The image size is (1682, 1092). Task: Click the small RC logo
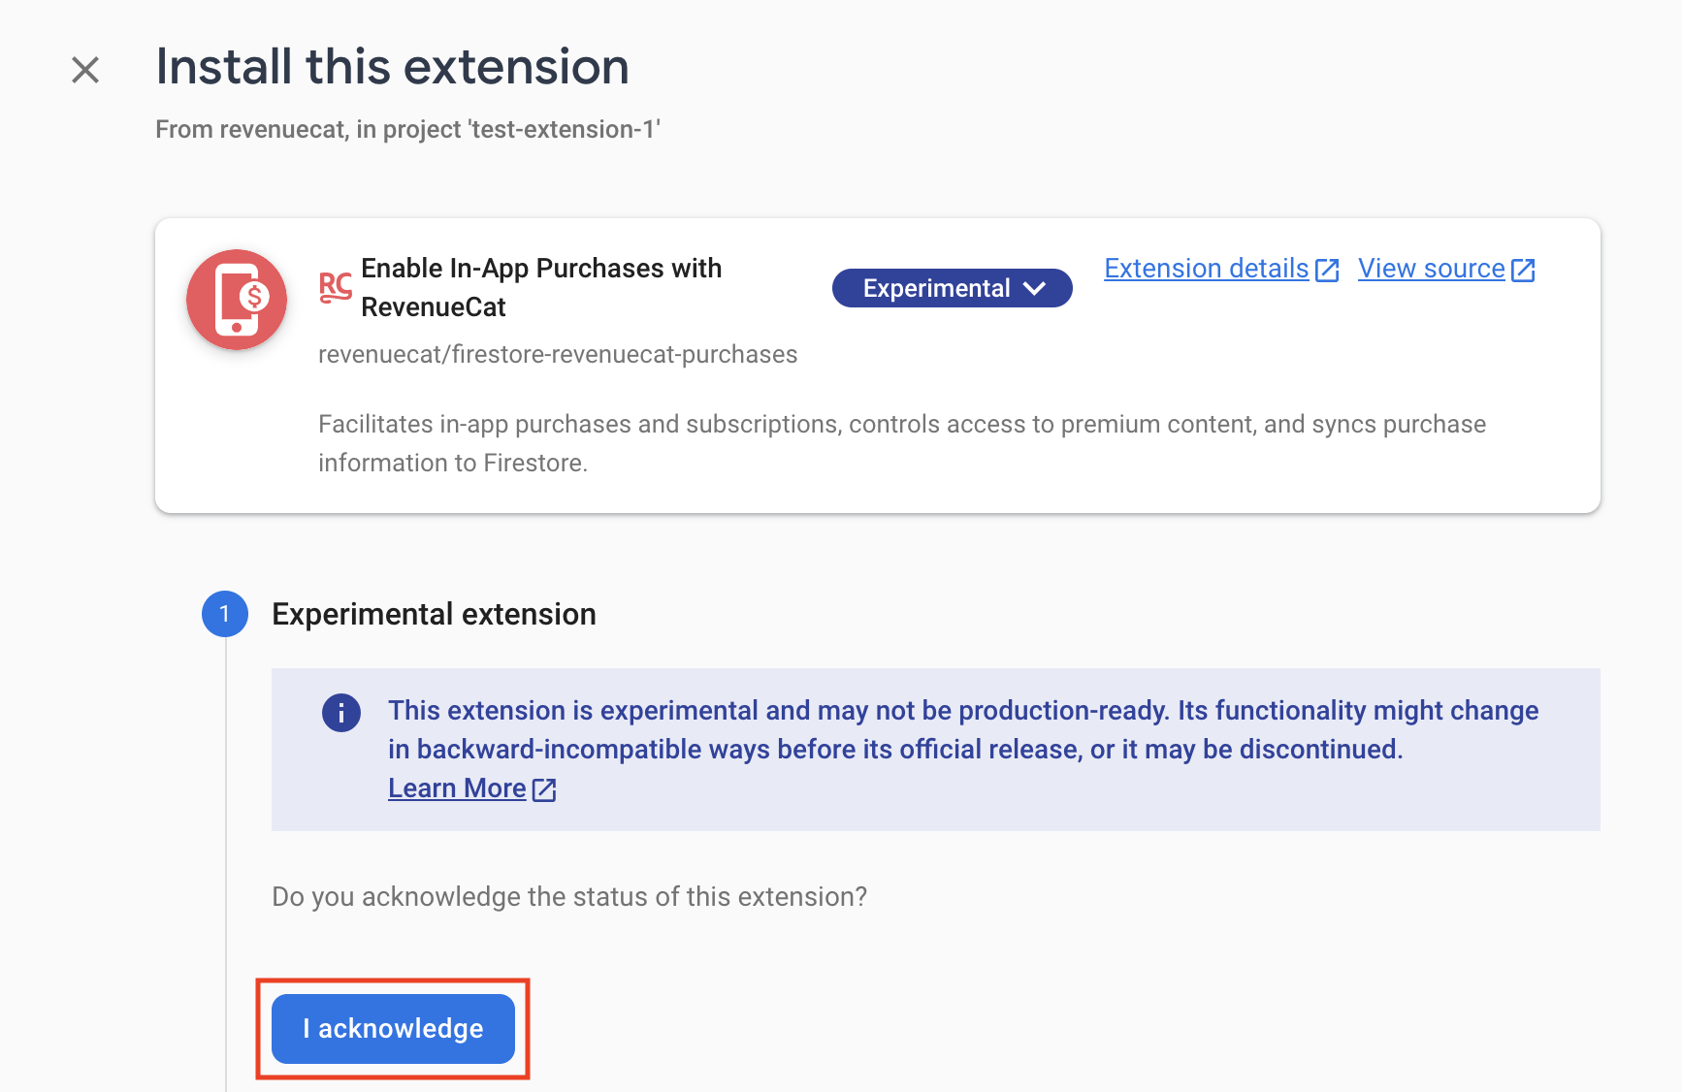(336, 287)
